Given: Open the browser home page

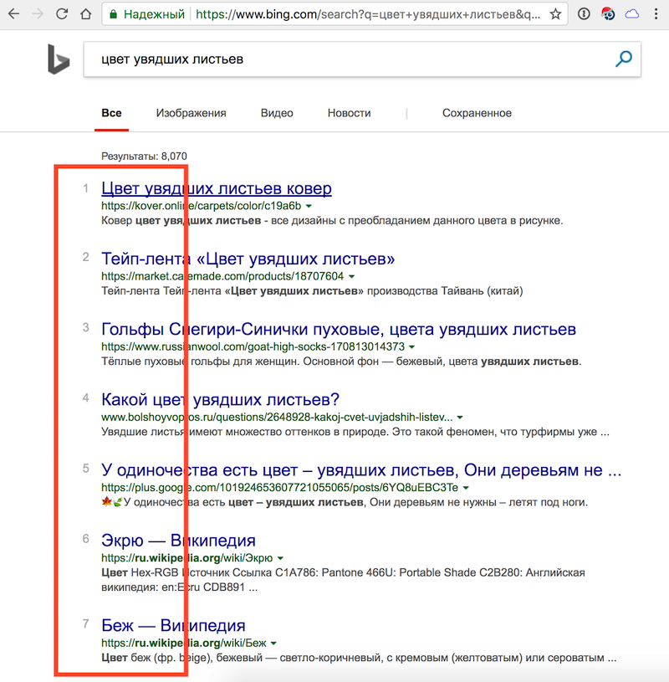Looking at the screenshot, I should [86, 14].
